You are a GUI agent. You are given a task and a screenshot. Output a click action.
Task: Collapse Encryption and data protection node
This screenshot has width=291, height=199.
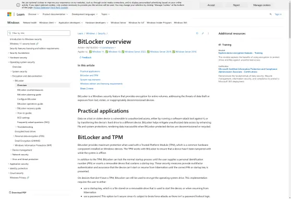pos(11,76)
